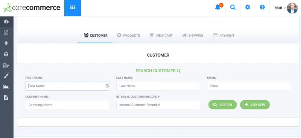
Task: Click the 'FIRST NAME:' label
Action: 34,78
